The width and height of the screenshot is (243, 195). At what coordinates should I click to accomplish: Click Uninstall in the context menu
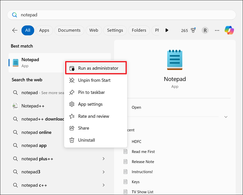click(86, 140)
